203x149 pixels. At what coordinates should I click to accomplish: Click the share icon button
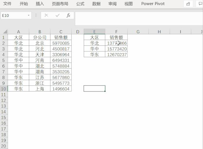188,4
